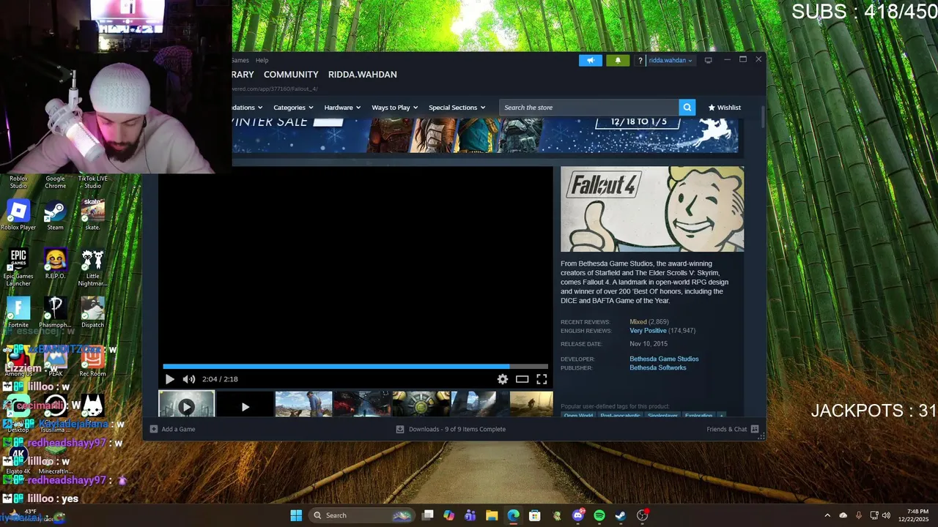Open Microsoft Teams on the taskbar
Viewport: 938px width, 527px height.
coord(470,515)
